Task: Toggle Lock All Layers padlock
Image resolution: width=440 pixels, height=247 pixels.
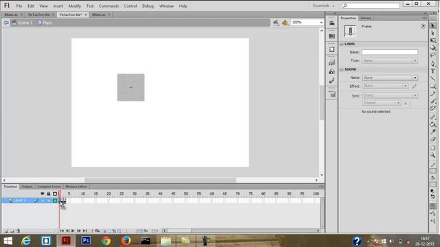Action: point(49,193)
